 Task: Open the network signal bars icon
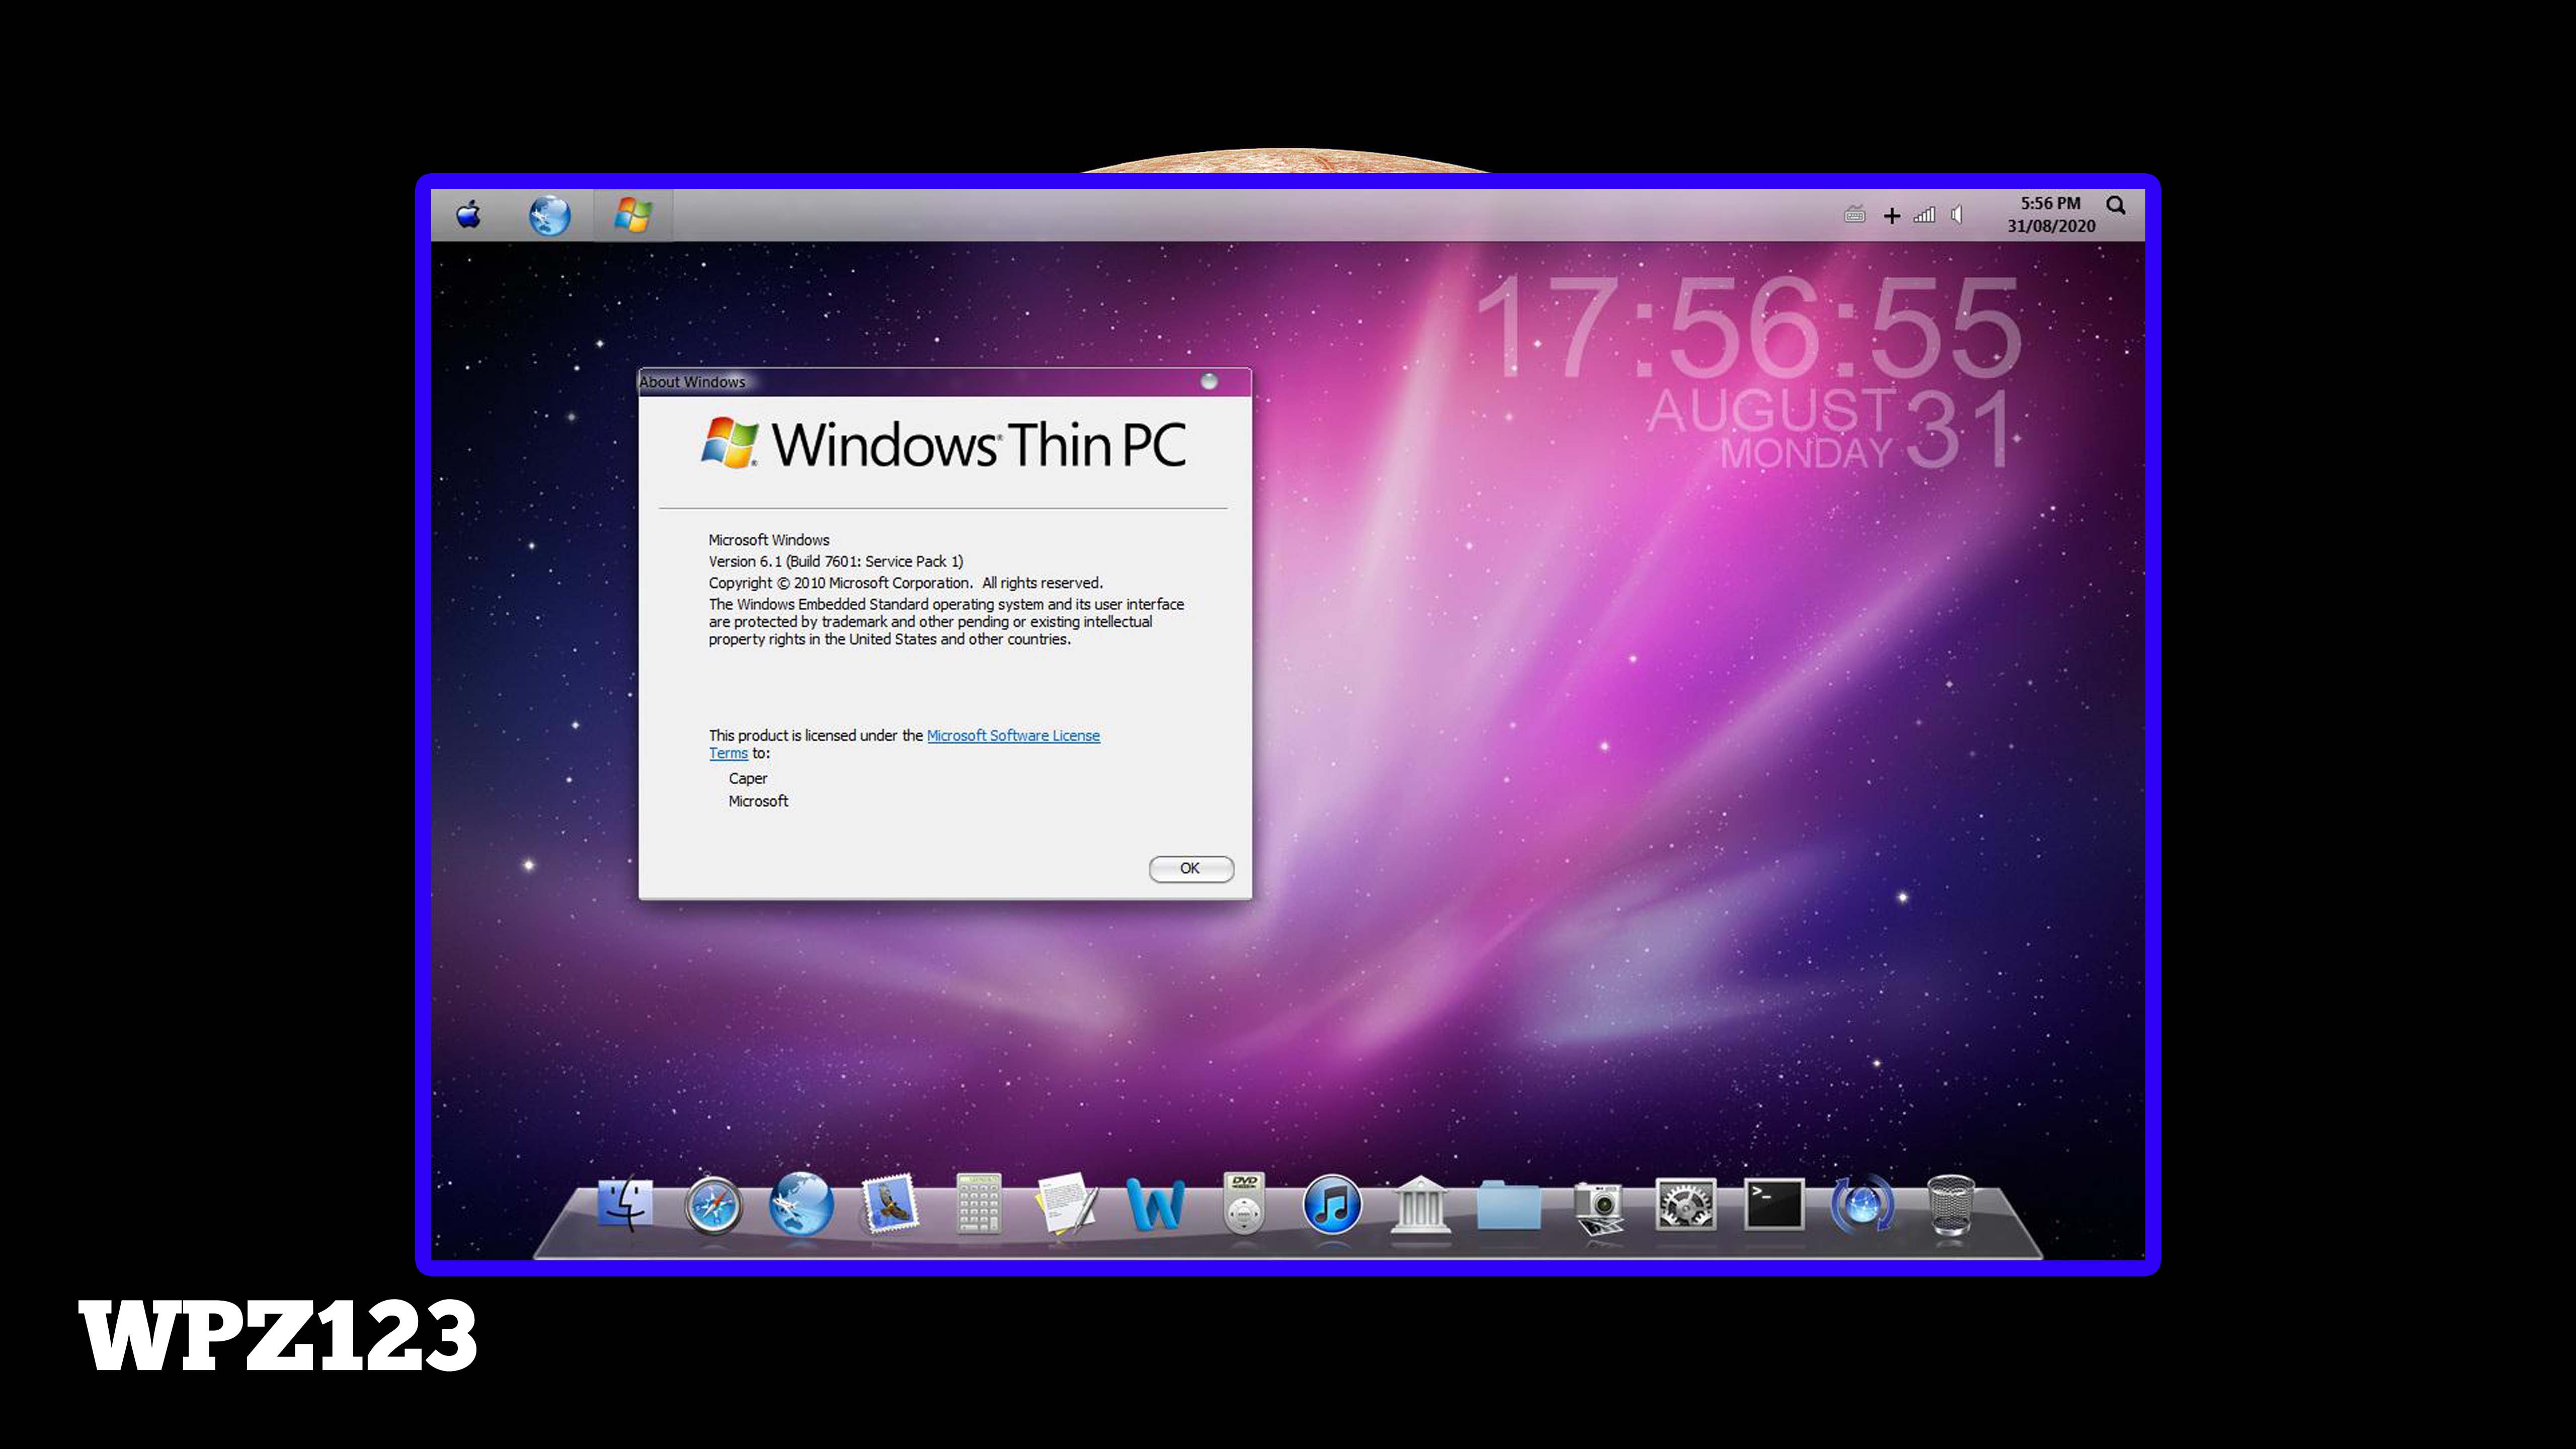coord(1924,214)
